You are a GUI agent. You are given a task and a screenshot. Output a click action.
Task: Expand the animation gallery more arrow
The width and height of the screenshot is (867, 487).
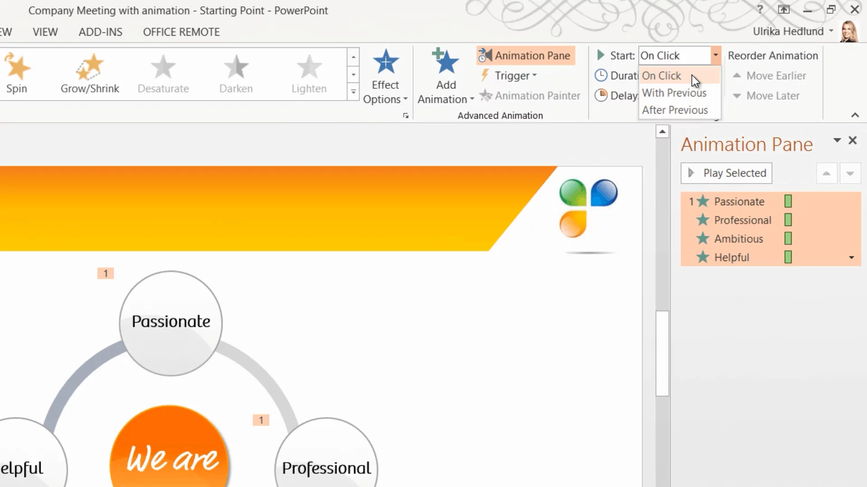click(354, 92)
